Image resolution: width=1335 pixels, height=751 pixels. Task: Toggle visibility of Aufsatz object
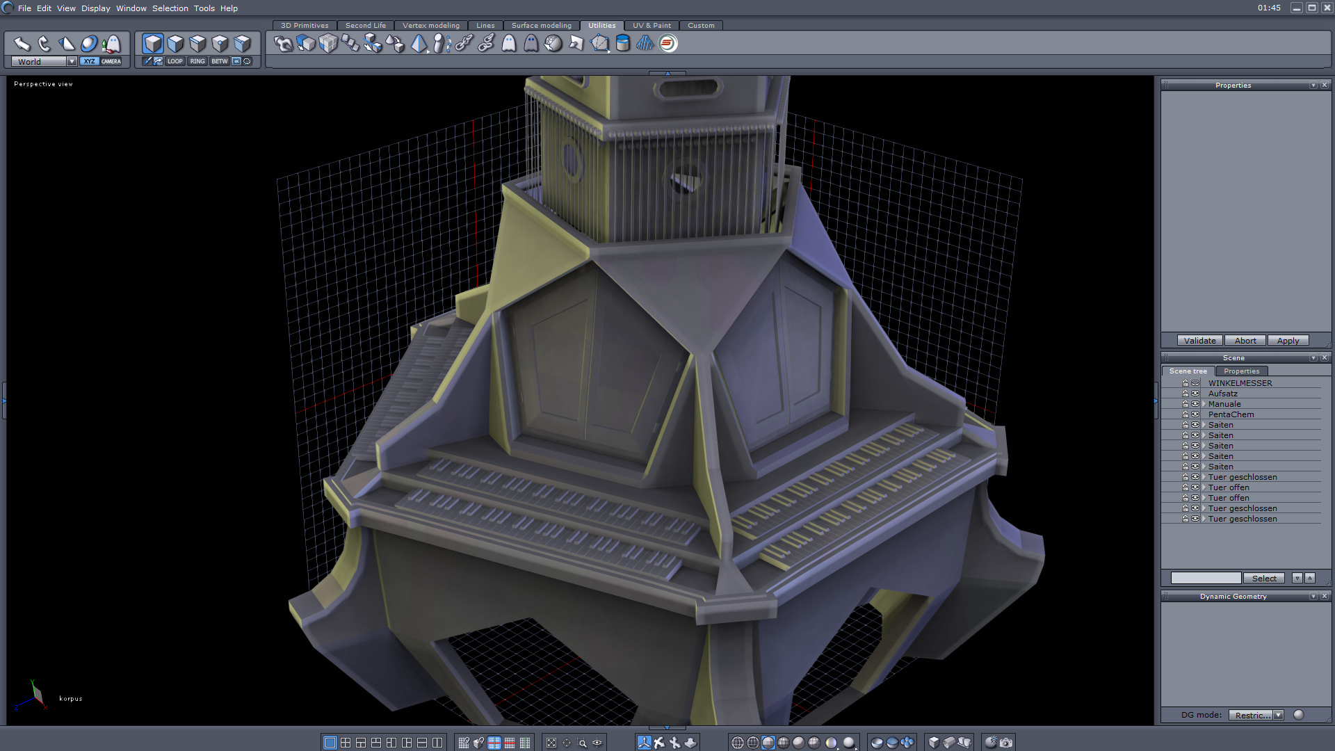pyautogui.click(x=1195, y=394)
